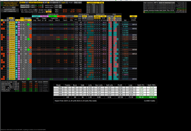Click the CADJPY symbol button
Viewport: 191px width, 131px height.
click(x=12, y=35)
